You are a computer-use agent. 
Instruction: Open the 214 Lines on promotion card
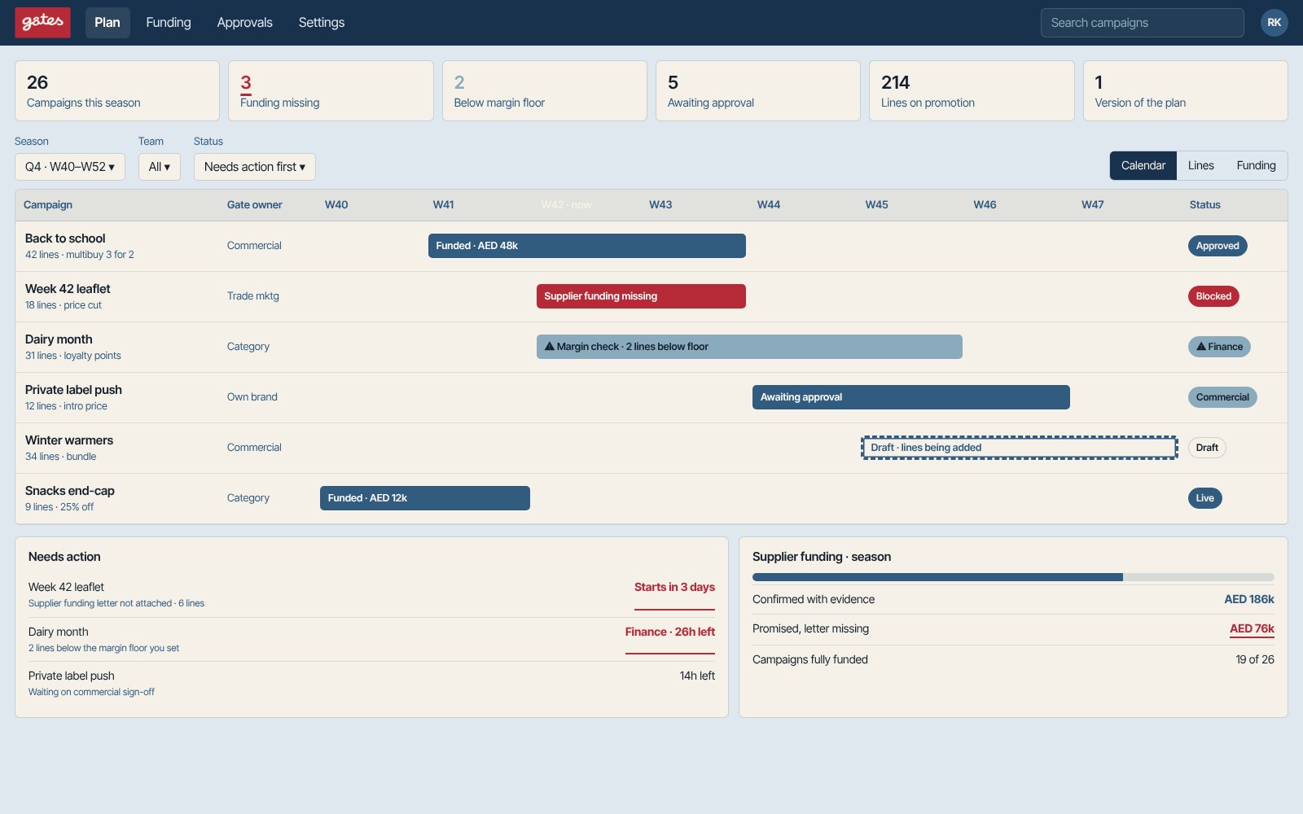point(972,91)
